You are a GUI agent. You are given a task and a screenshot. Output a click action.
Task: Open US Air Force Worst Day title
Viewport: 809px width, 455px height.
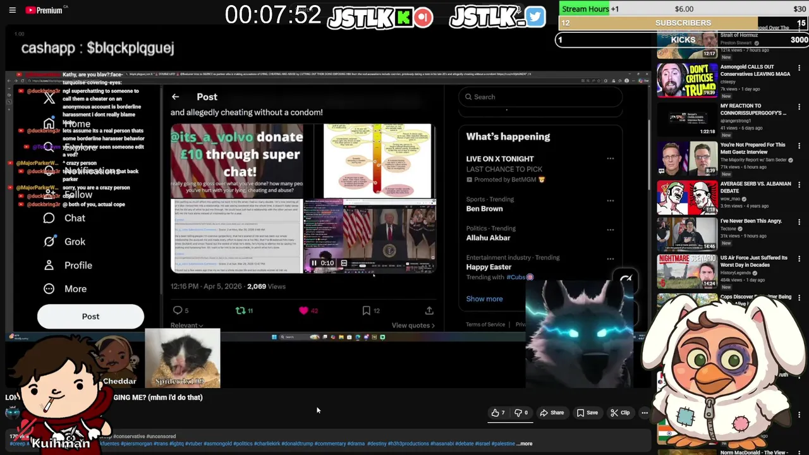tap(754, 262)
